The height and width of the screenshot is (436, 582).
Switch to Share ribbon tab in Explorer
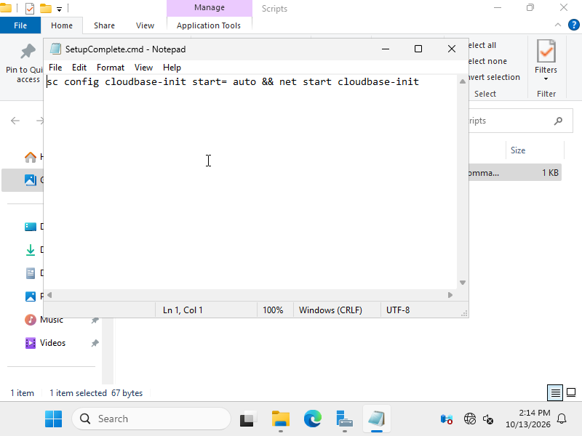104,25
